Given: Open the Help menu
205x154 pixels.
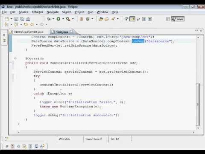Looking at the screenshot, I should [x=115, y=12].
